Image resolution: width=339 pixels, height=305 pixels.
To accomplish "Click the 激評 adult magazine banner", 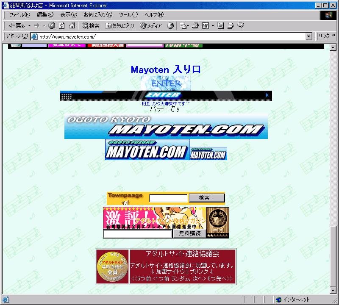I will click(x=155, y=218).
